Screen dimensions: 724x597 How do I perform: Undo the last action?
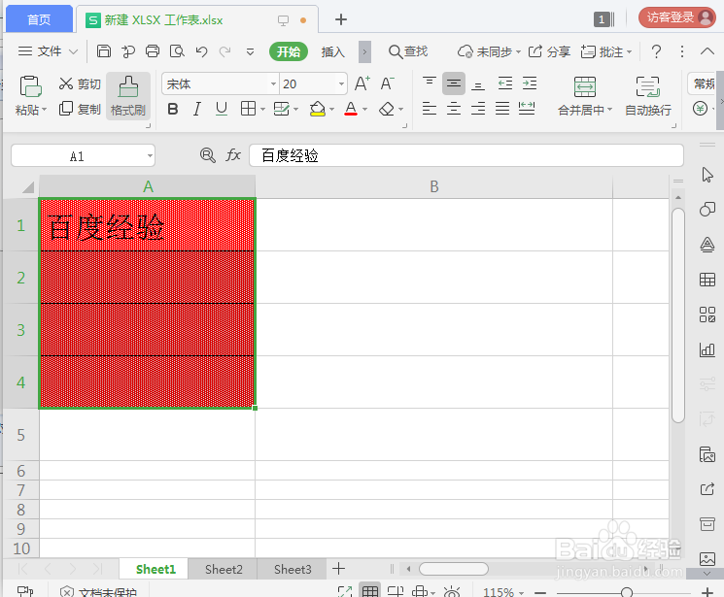(201, 51)
